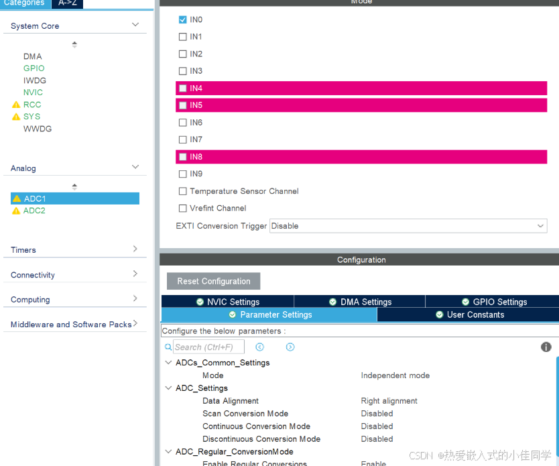
Task: Expand the Computing category
Action: 135,298
